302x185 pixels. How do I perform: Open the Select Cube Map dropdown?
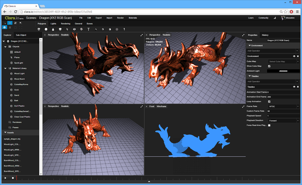click(x=283, y=62)
